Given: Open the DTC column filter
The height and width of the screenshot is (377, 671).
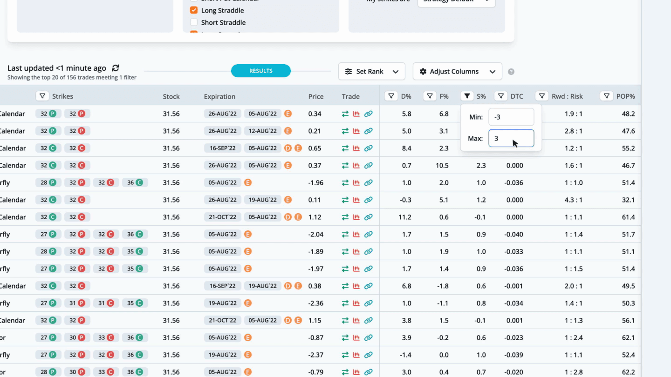Looking at the screenshot, I should point(501,96).
